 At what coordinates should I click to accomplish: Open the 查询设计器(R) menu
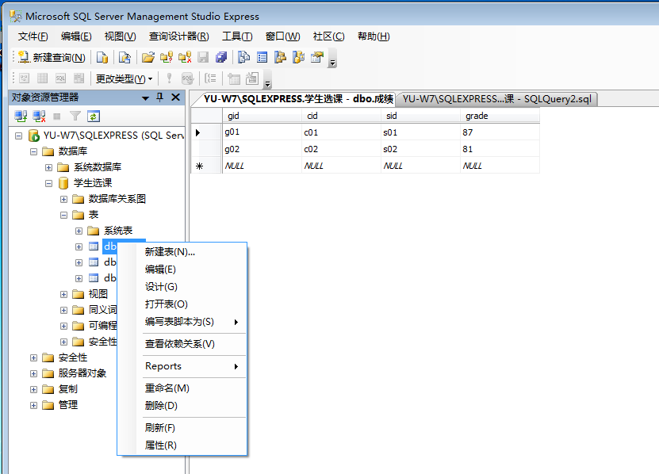[x=178, y=36]
